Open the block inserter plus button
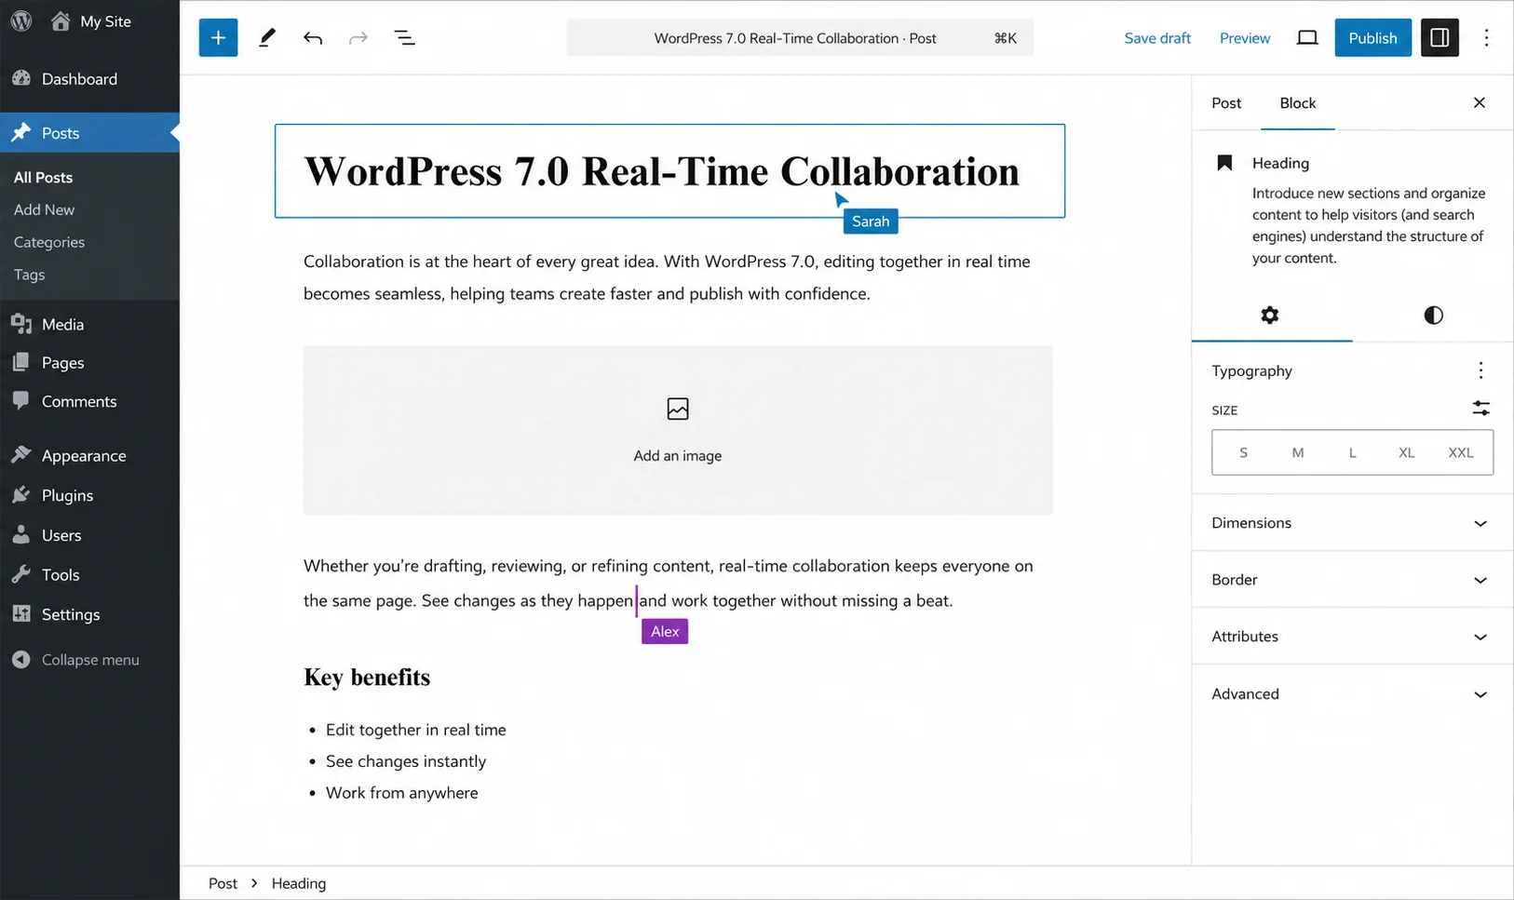Screen dimensions: 1514x900 218,37
